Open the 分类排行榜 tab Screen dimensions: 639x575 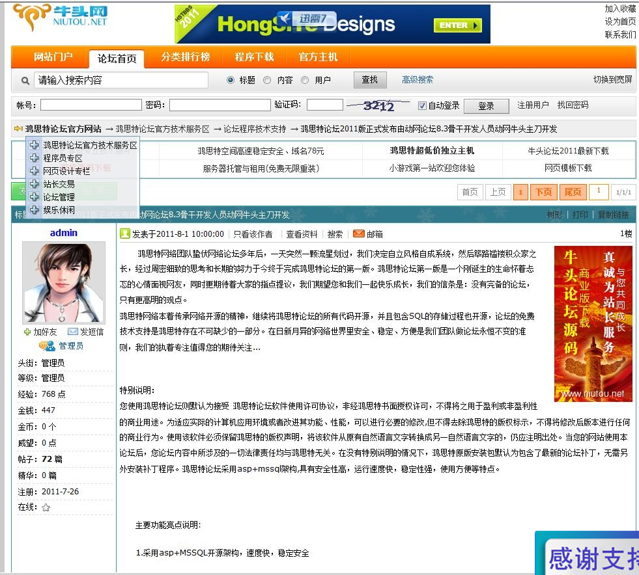coord(186,57)
